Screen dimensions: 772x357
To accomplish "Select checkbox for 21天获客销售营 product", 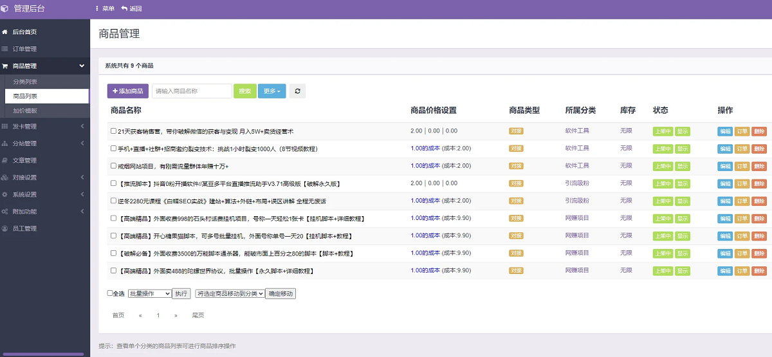I will click(x=113, y=131).
